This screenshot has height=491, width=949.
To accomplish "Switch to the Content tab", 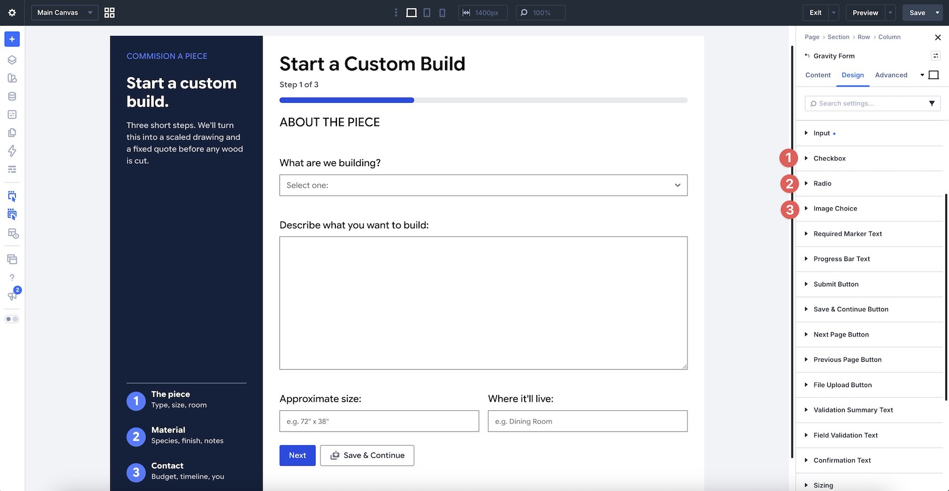I will [818, 75].
